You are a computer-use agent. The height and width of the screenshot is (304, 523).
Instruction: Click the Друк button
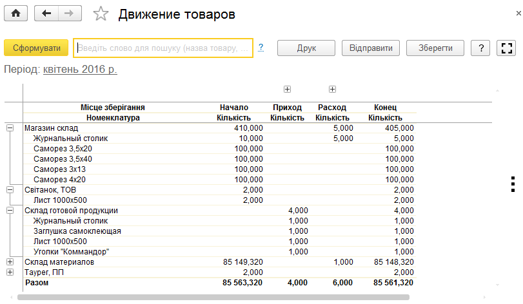306,48
